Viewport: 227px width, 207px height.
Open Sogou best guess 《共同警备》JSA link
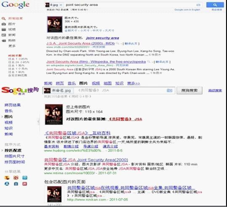click(125, 119)
